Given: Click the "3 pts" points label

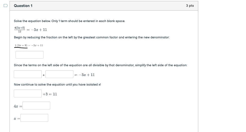Looking at the screenshot, I should pyautogui.click(x=190, y=6).
